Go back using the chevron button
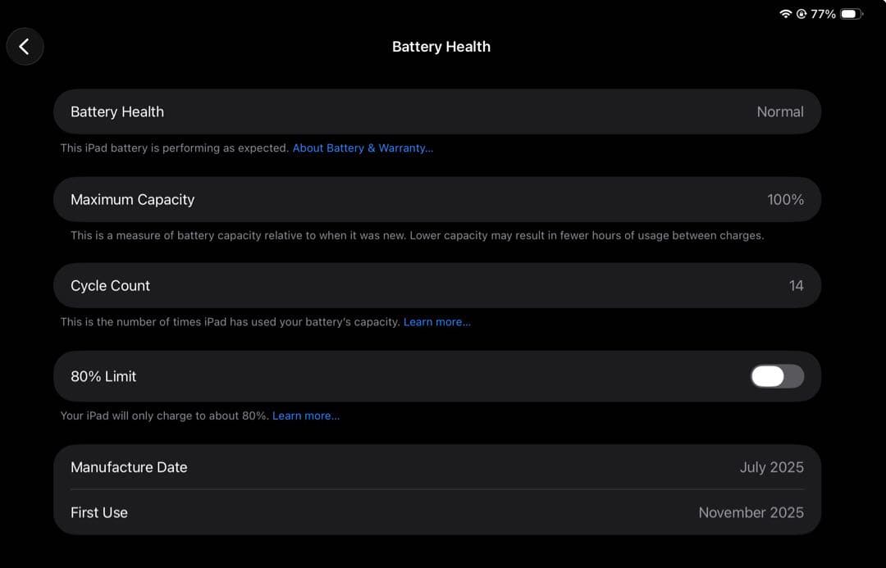The image size is (886, 568). [x=25, y=47]
